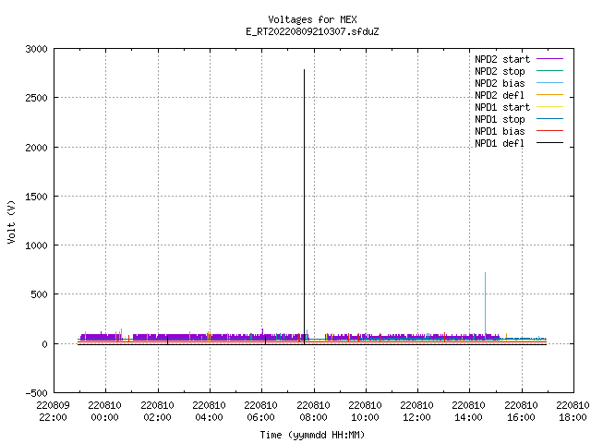591x443 pixels.
Task: Click the 220810 04:00 time tick label
Action: [210, 412]
